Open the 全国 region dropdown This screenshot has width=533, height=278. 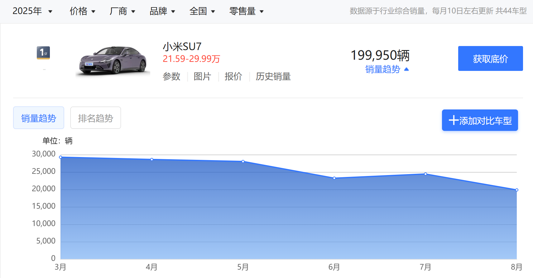pos(202,11)
